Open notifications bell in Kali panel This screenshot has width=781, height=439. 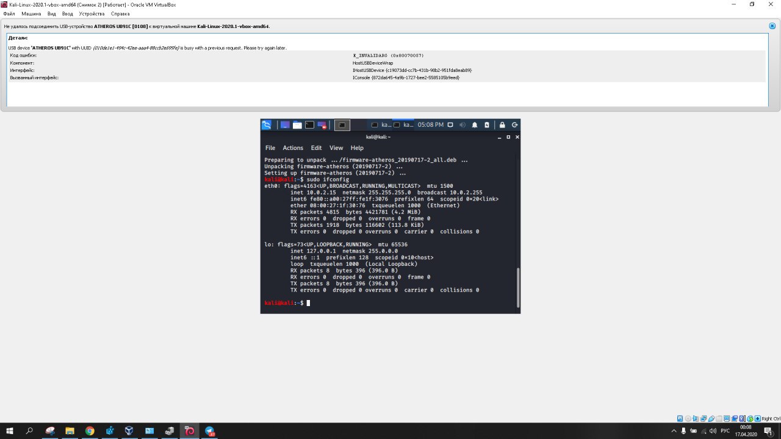(475, 125)
